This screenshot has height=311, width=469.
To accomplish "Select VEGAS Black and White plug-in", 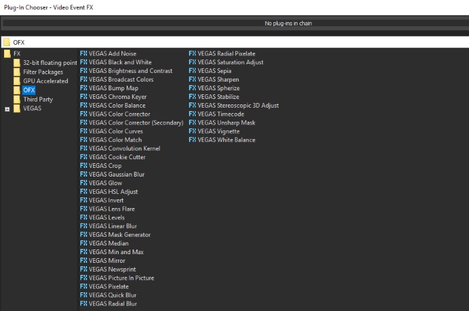I will [116, 62].
